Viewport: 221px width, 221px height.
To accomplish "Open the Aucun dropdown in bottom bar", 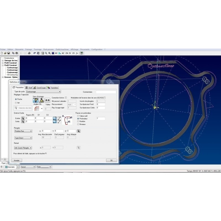I will pos(28,167).
